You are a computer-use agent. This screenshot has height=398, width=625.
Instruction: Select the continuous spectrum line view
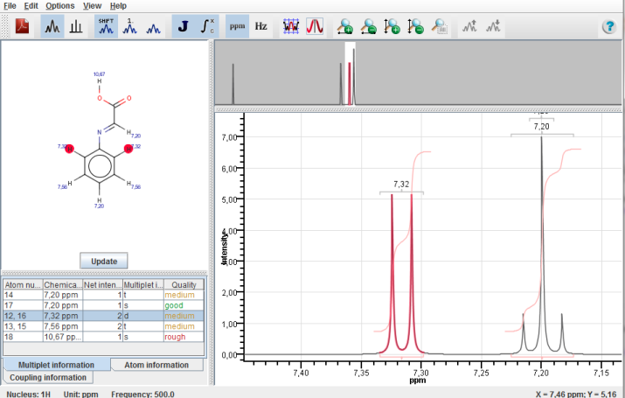pyautogui.click(x=52, y=26)
